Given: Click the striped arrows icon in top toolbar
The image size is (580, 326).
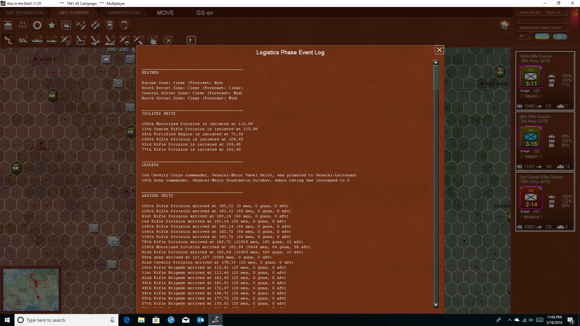Looking at the screenshot, I should 95,25.
